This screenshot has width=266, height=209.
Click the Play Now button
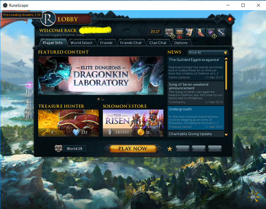tap(133, 149)
